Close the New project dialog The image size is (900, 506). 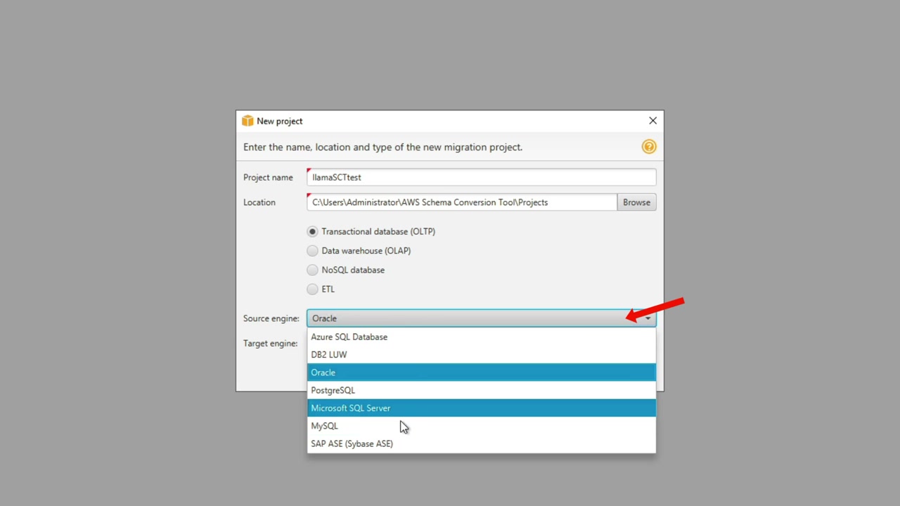(652, 121)
